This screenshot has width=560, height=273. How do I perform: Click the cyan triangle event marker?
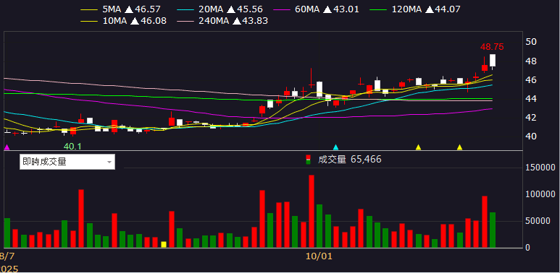click(335, 147)
